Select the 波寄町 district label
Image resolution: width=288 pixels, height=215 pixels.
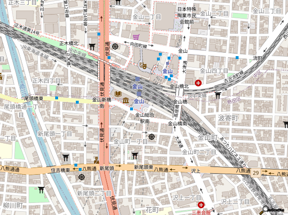click(228, 118)
